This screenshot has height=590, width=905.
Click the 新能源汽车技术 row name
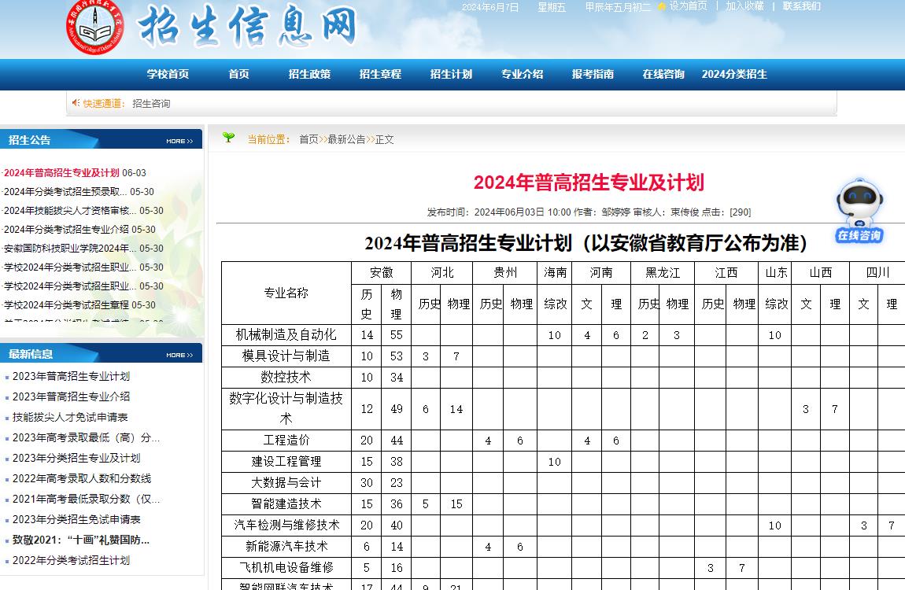pos(286,546)
